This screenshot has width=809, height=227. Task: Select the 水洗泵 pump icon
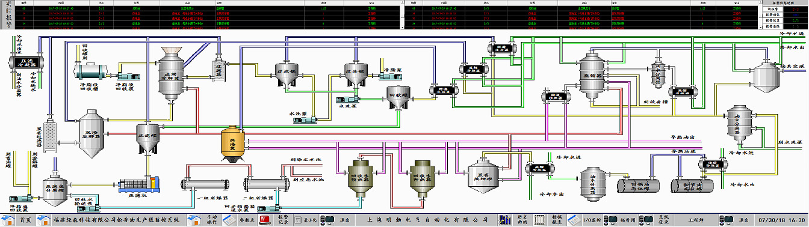coord(306,120)
